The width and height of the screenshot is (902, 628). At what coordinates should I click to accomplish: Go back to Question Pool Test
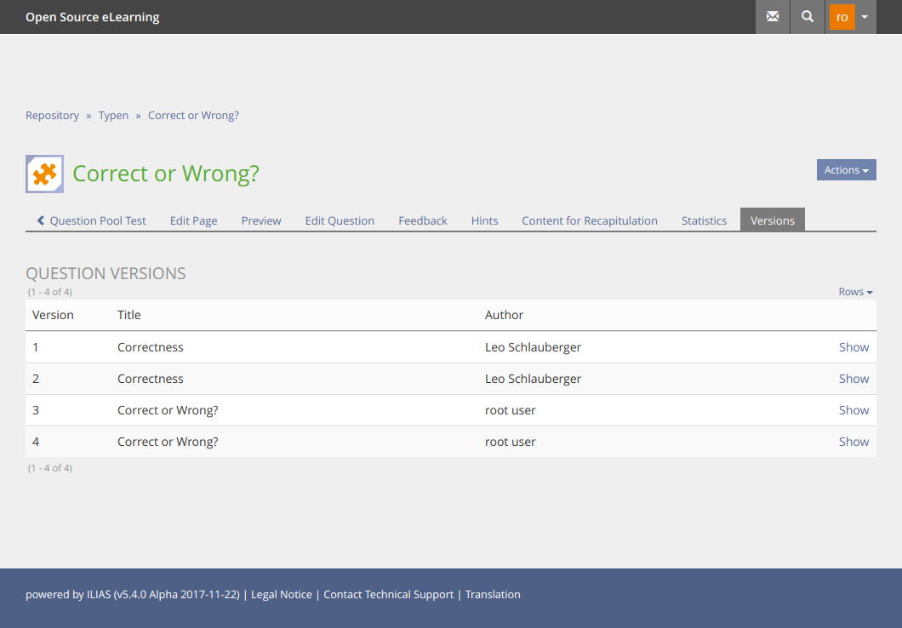(x=91, y=220)
